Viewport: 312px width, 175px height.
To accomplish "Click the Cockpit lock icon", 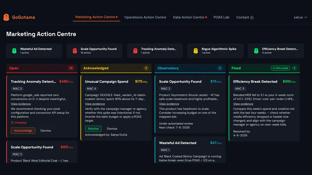I will pyautogui.click(x=252, y=17).
